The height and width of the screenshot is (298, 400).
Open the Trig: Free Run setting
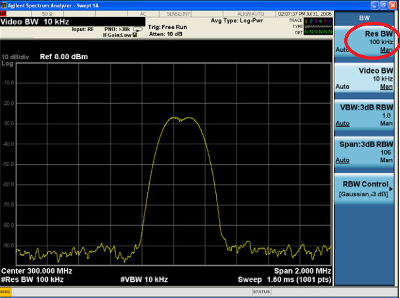tap(168, 27)
